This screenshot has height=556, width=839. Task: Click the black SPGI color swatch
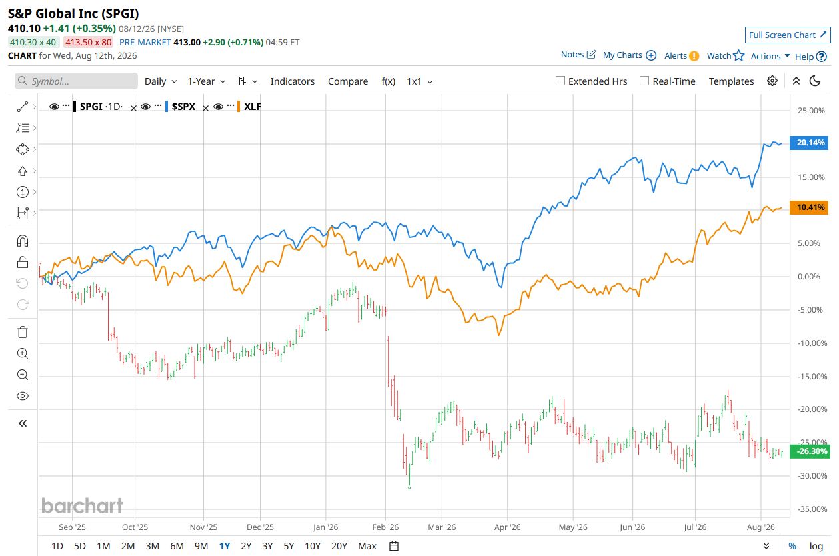coord(75,106)
